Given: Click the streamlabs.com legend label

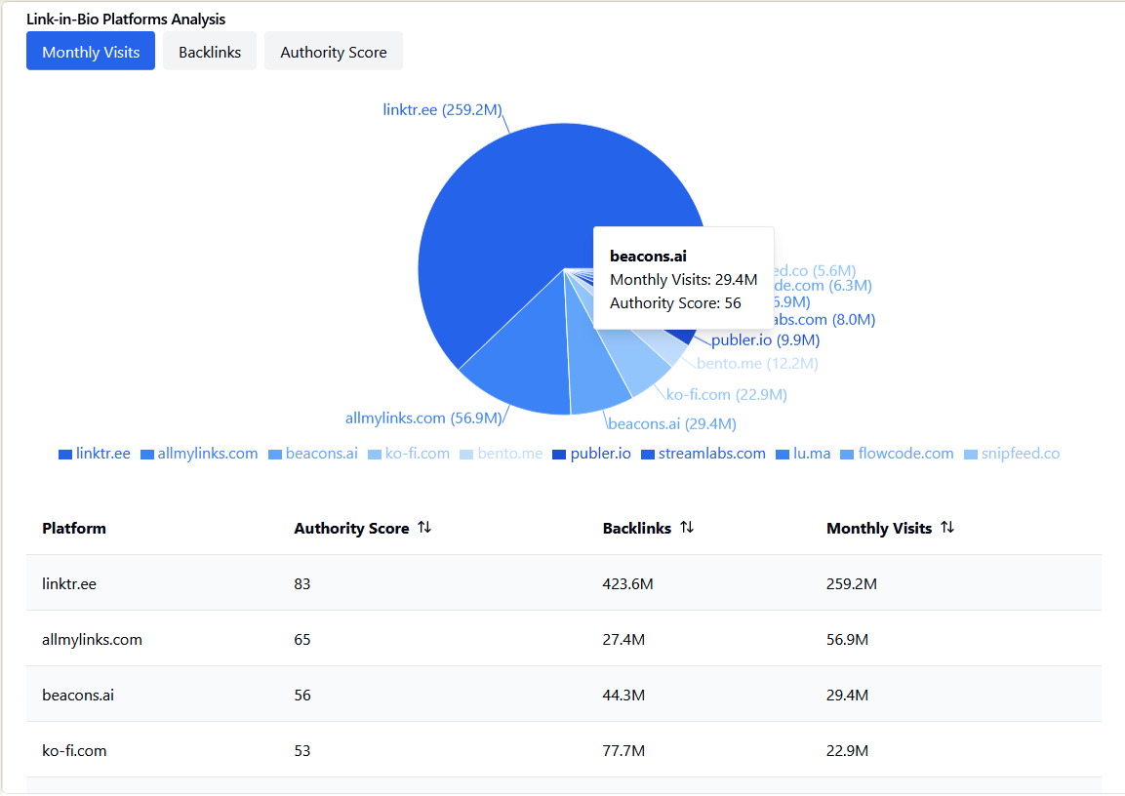Looking at the screenshot, I should coord(711,454).
